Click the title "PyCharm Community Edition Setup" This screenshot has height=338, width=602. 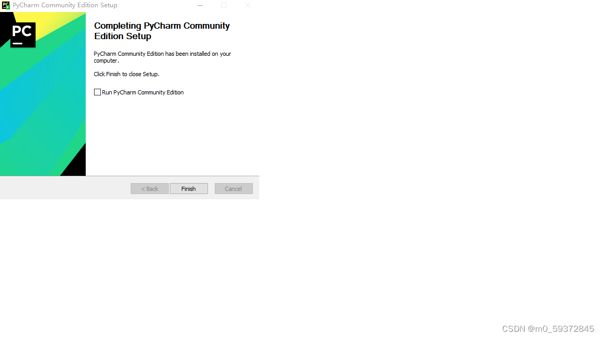65,5
